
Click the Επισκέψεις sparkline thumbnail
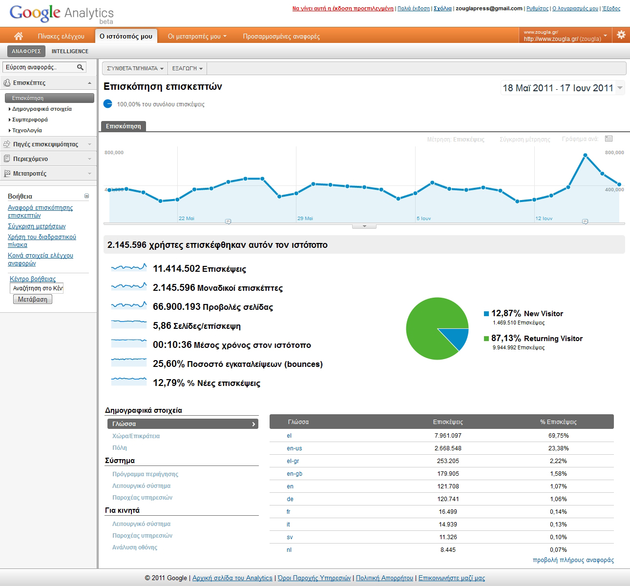coord(128,267)
